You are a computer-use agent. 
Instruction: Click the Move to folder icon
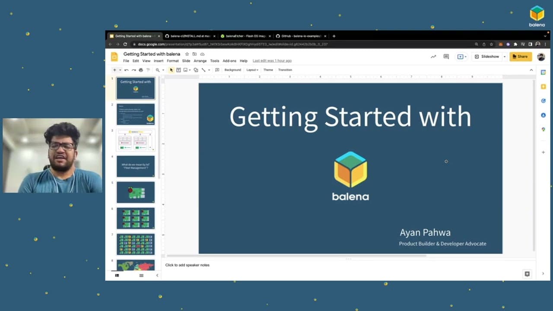coord(194,54)
